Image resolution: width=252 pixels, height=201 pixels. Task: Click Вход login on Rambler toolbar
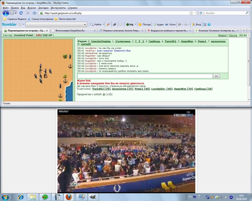click(196, 25)
